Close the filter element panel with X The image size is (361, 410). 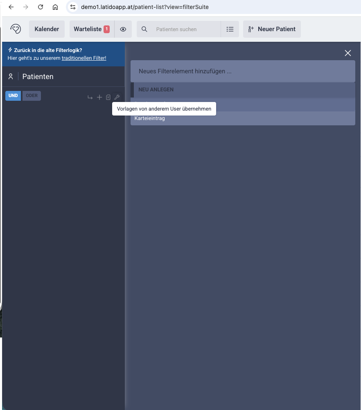(348, 53)
